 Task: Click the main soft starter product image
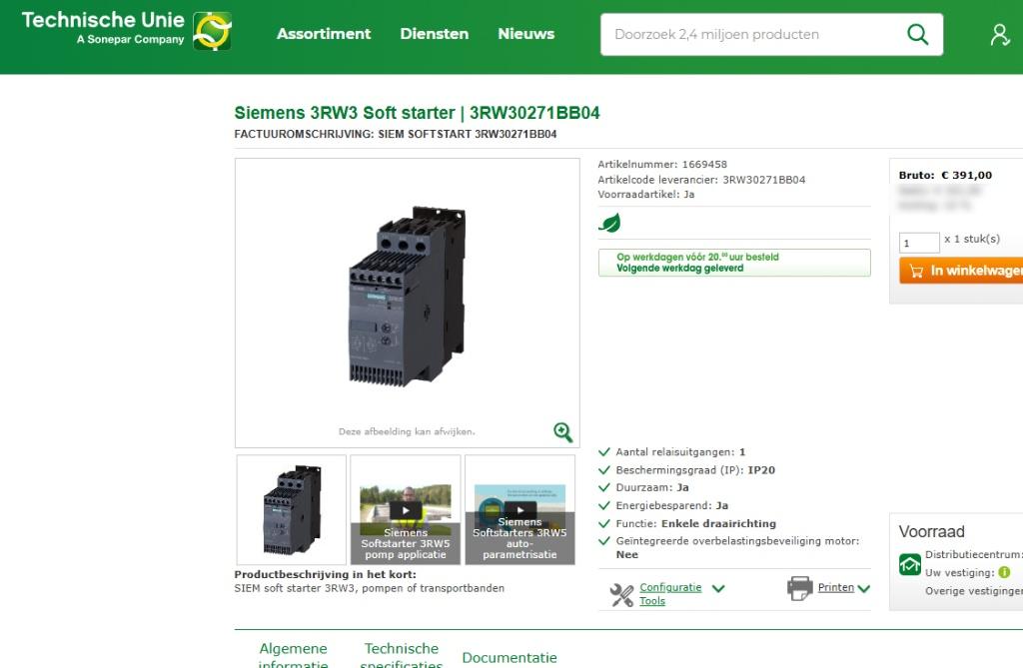408,297
